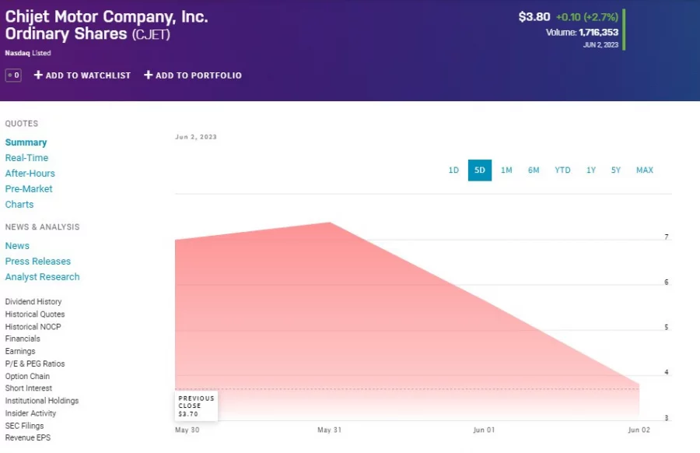
Task: Go to the Financials page
Action: point(23,339)
